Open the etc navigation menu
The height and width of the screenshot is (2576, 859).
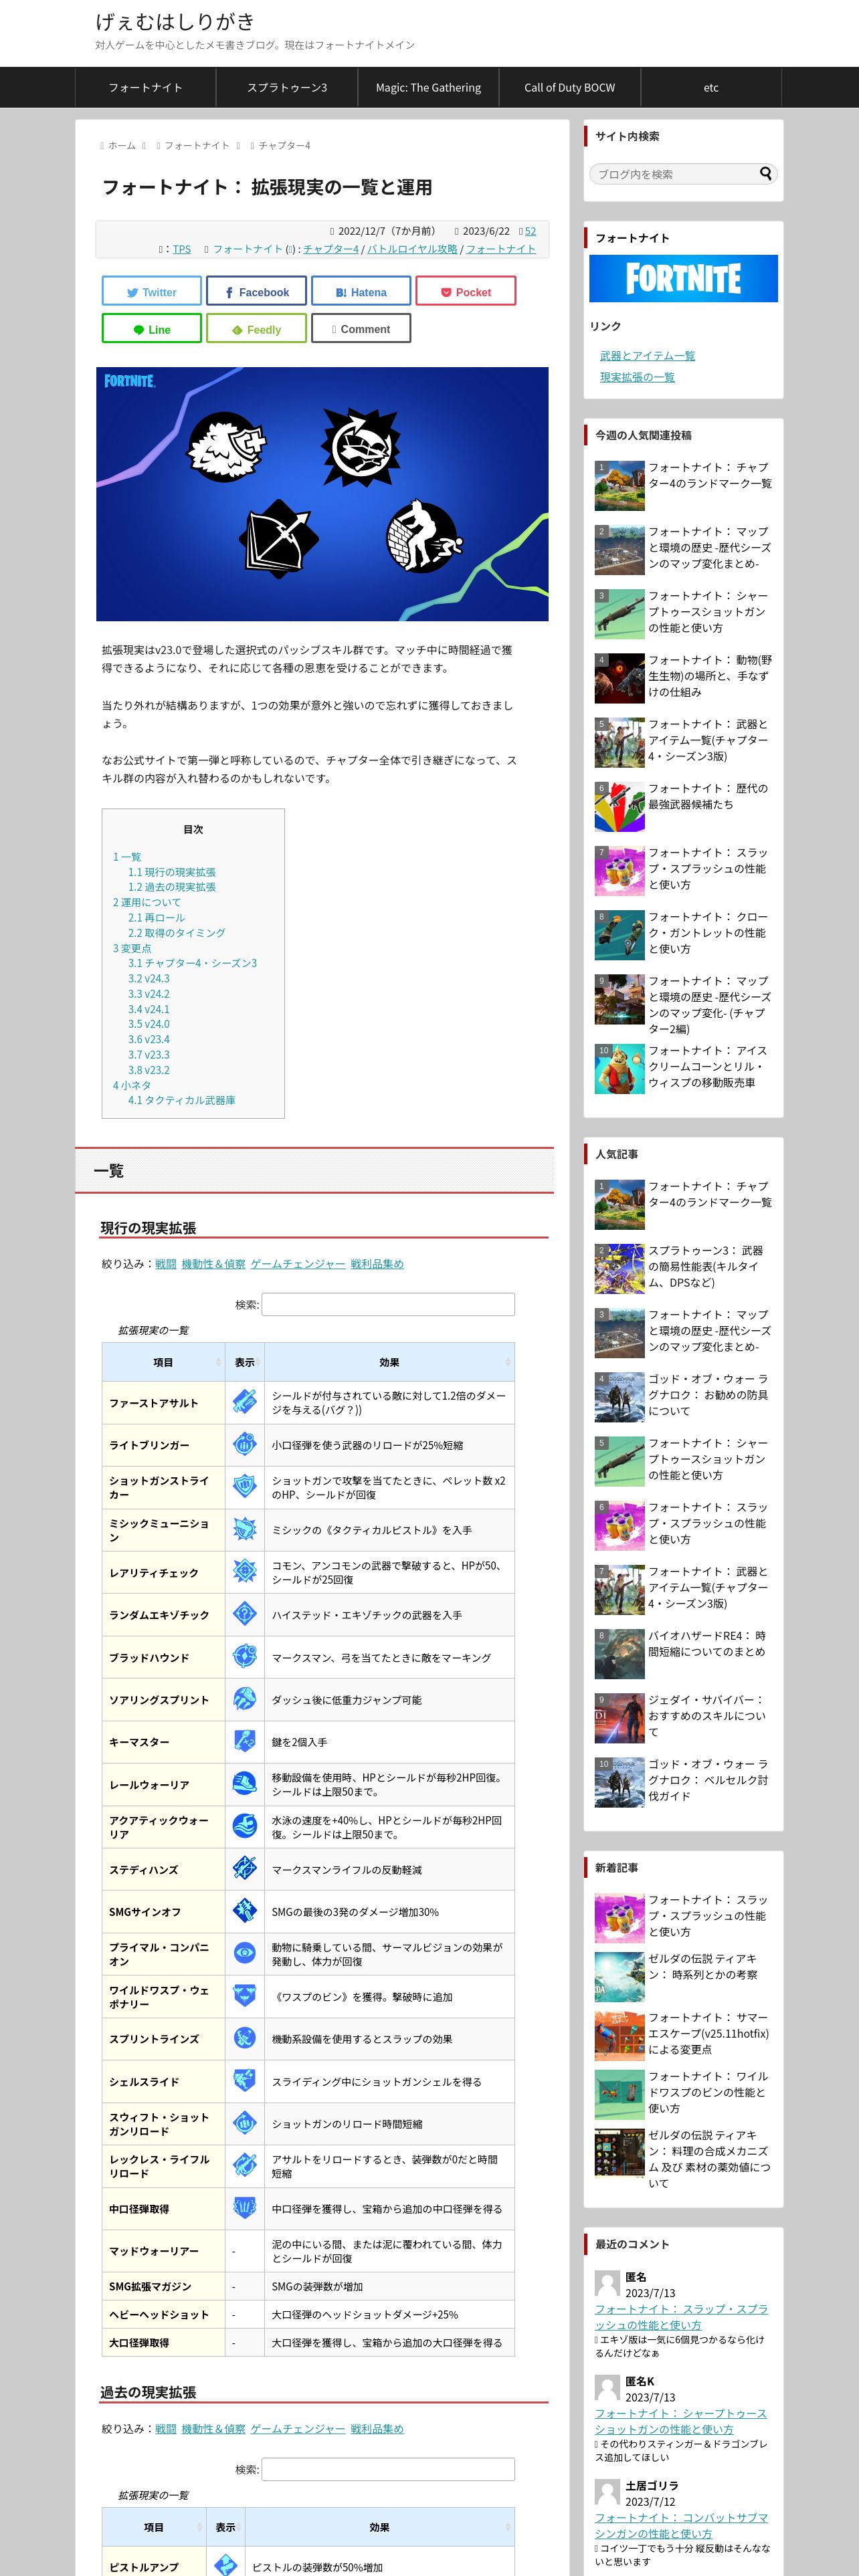[711, 87]
